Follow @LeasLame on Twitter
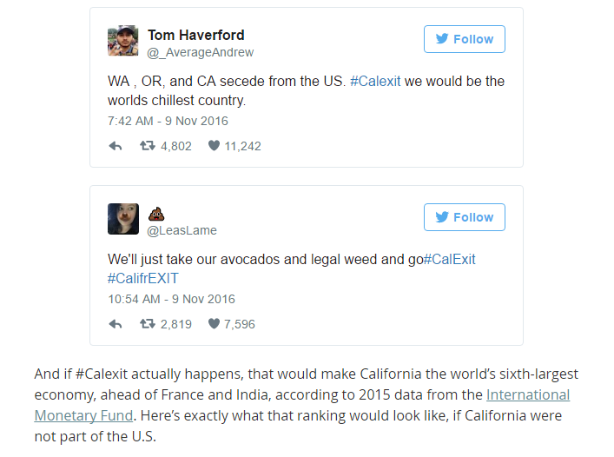Viewport: 614px width, 457px height. point(464,217)
